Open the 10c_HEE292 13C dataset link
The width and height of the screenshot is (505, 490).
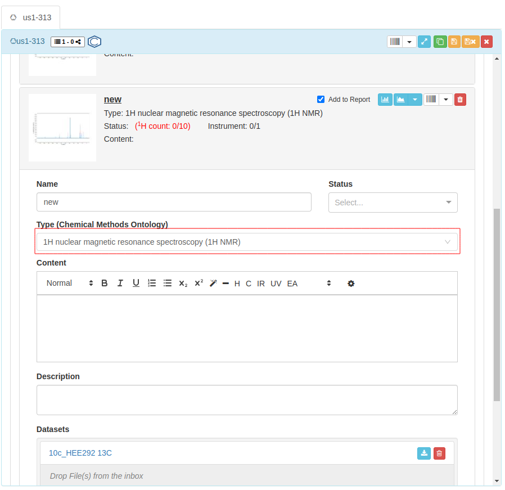pyautogui.click(x=76, y=453)
